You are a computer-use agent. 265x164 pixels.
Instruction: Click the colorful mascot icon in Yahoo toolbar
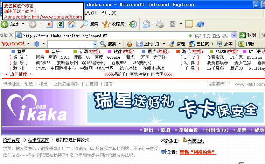click(130, 44)
